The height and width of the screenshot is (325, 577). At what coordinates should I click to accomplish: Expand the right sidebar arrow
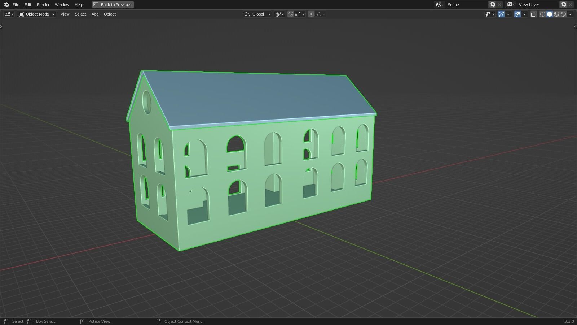point(575,26)
